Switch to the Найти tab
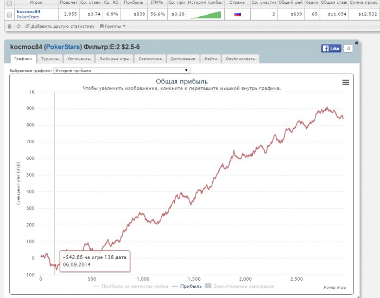This screenshot has width=380, height=298. [211, 59]
